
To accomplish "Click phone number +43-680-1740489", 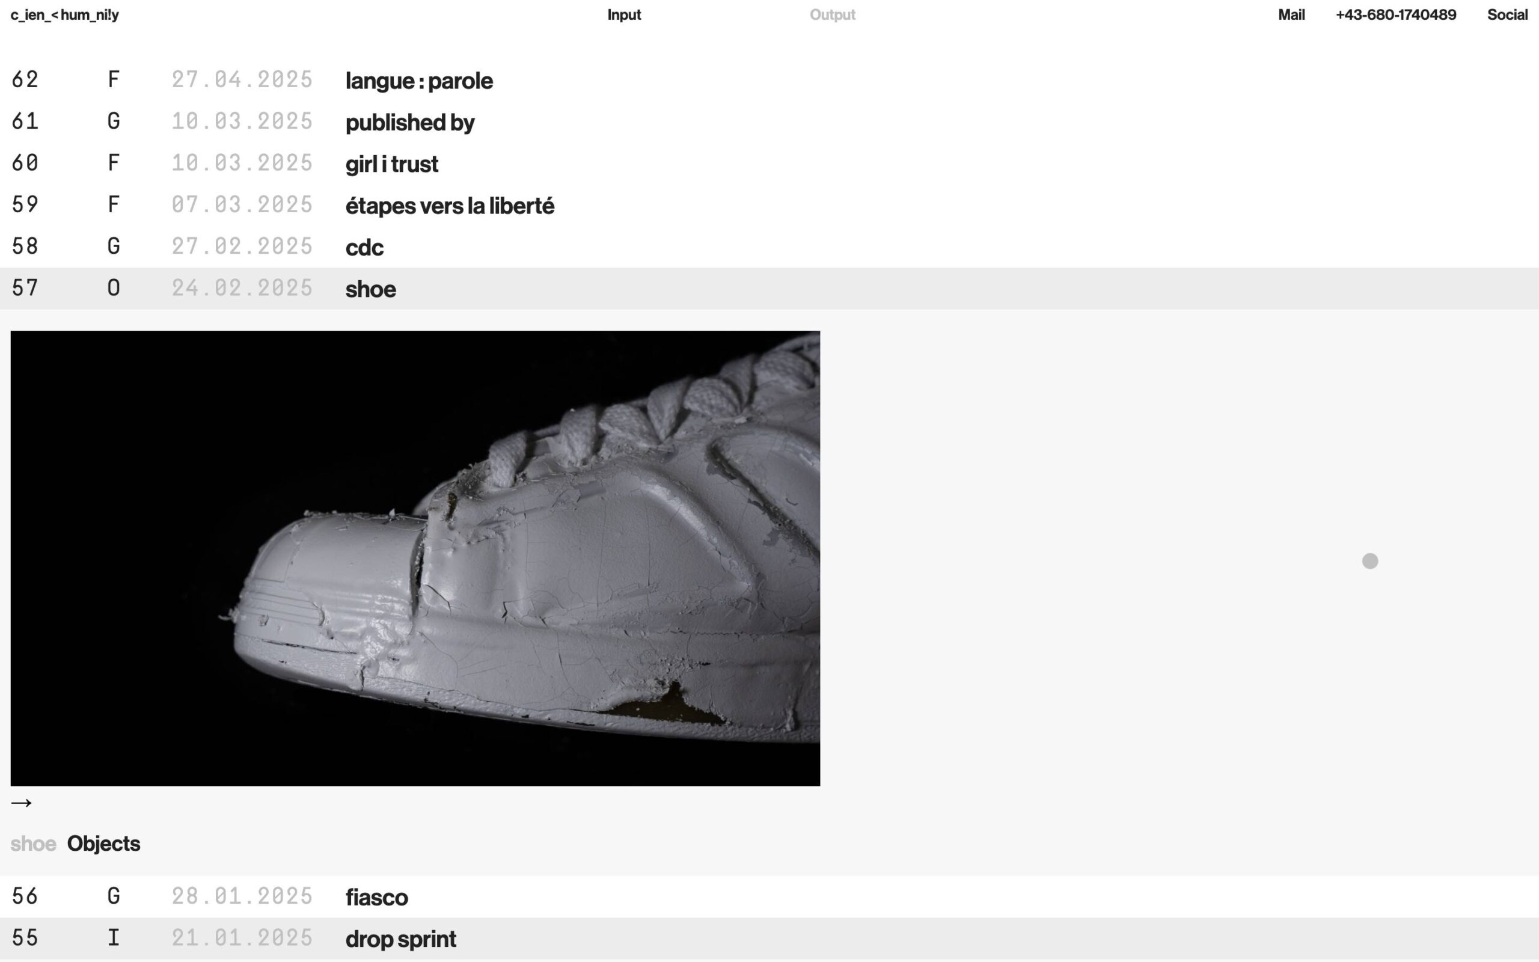I will [1395, 14].
